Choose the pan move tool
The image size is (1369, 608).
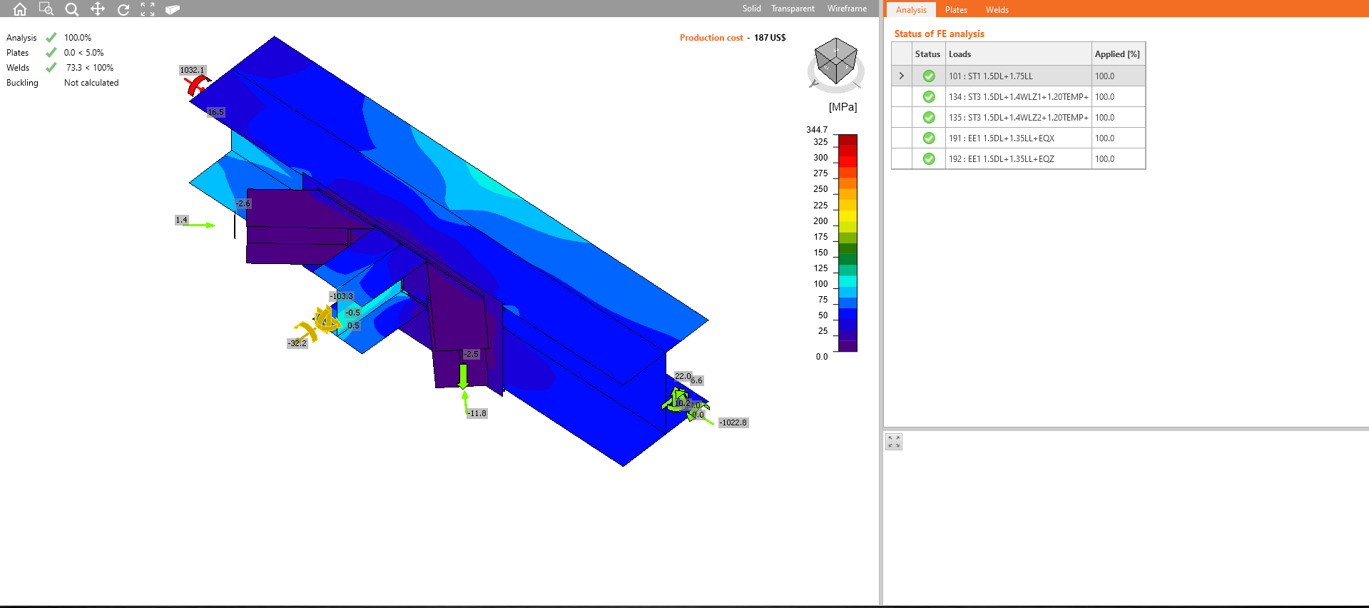(98, 9)
